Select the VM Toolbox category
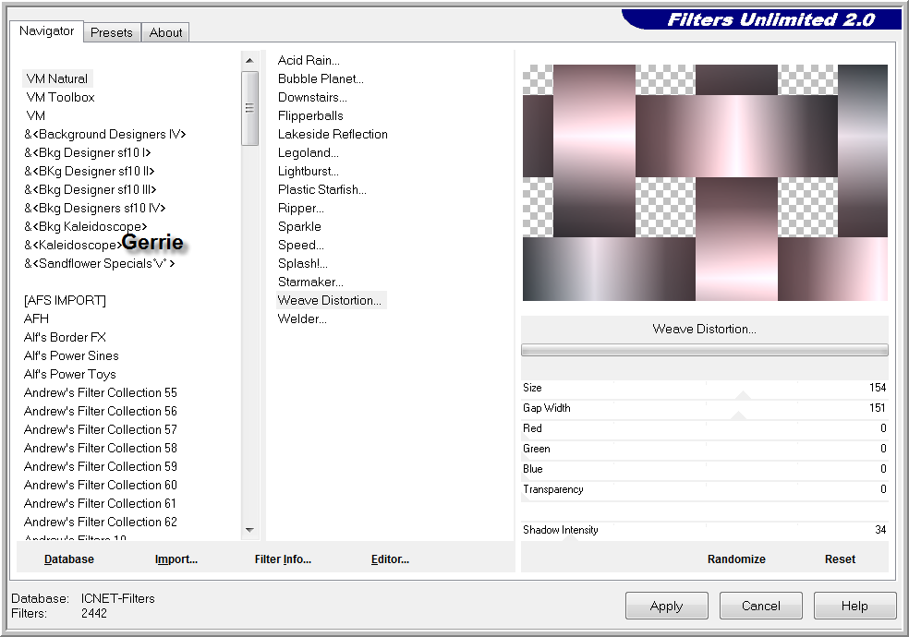Screen dimensions: 909x637 60,97
